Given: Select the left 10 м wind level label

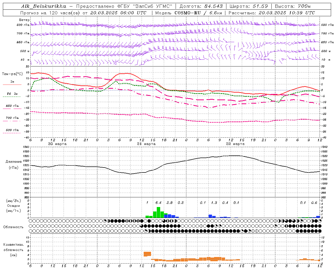Looking at the screenshot, I should 25,60.
